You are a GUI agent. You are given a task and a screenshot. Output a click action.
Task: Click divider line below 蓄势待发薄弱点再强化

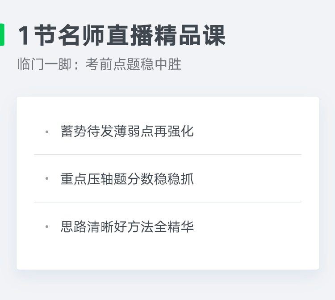pyautogui.click(x=167, y=154)
